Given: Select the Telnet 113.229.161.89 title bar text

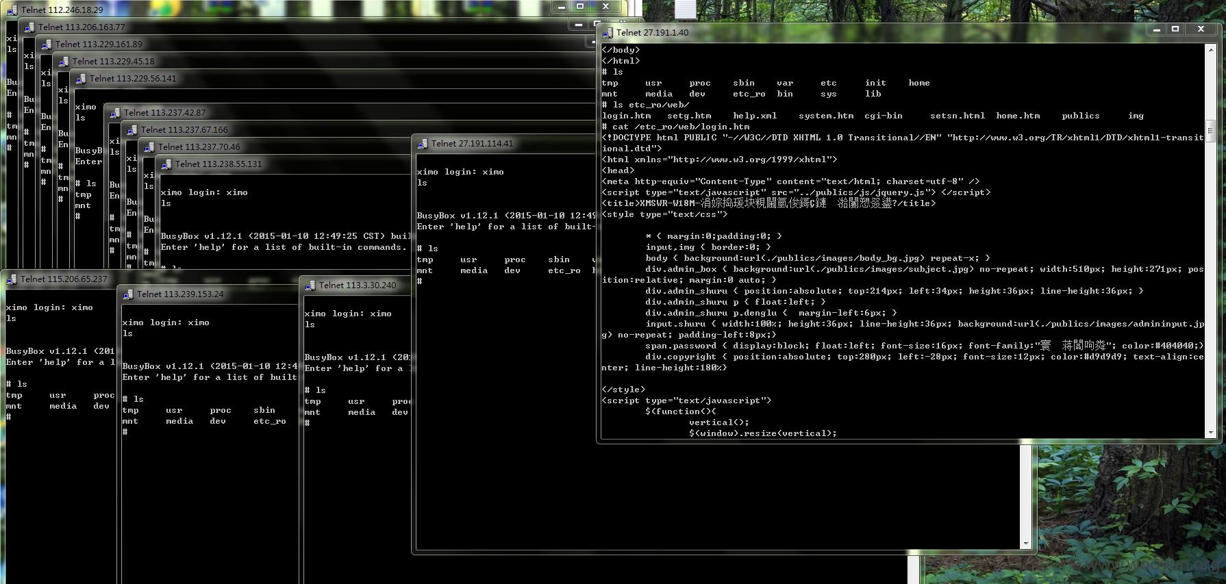Looking at the screenshot, I should 99,44.
